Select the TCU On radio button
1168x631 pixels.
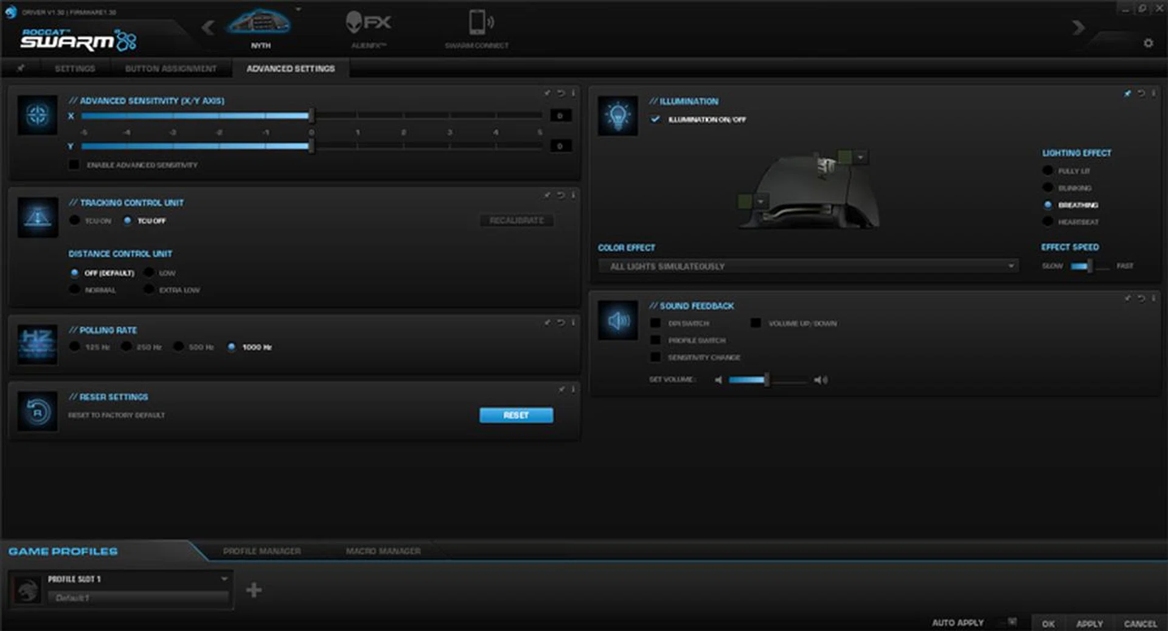75,221
